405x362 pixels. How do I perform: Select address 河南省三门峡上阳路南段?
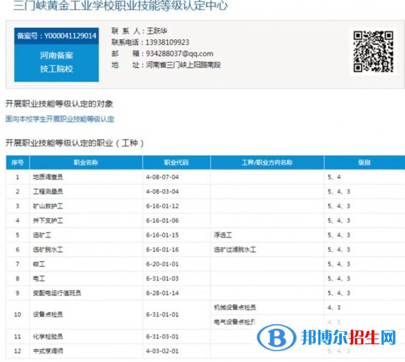pyautogui.click(x=183, y=65)
